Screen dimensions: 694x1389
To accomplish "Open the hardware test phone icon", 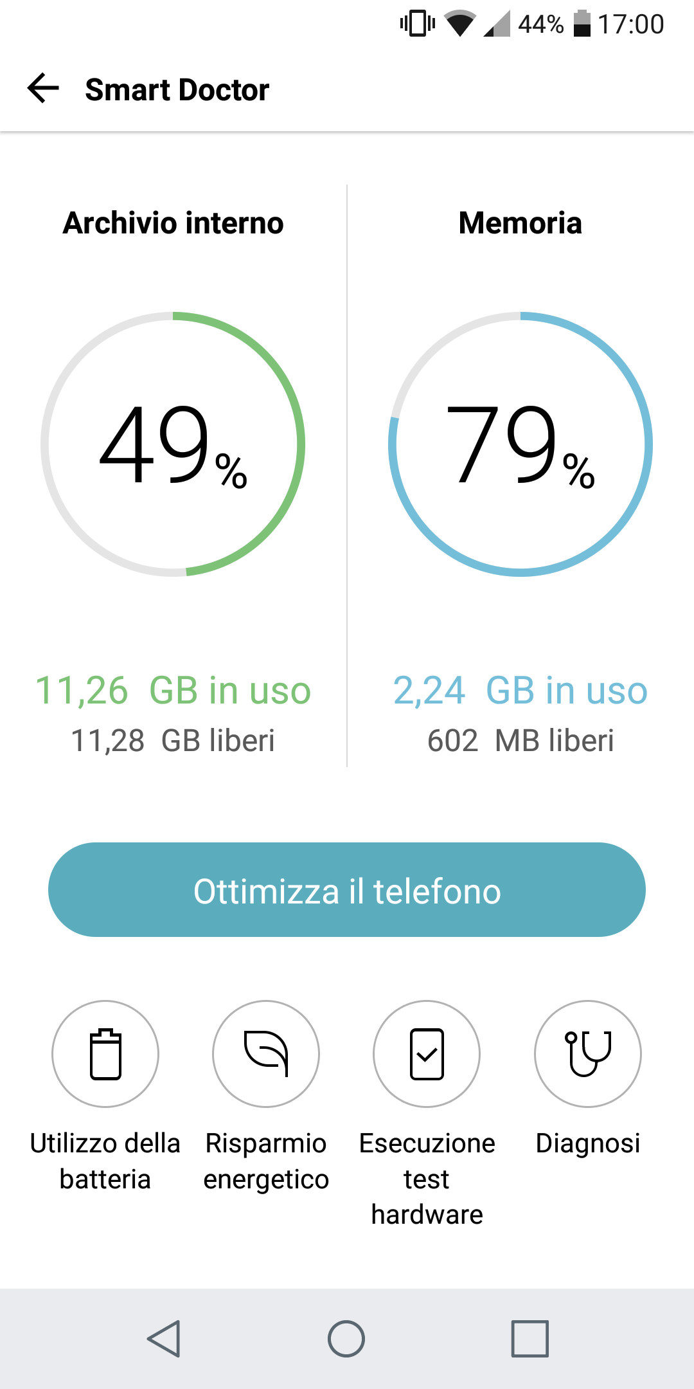I will coord(427,1054).
